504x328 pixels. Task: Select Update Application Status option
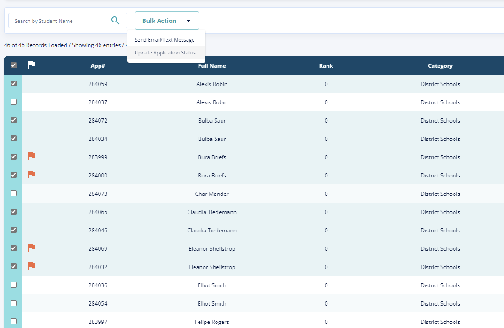165,53
